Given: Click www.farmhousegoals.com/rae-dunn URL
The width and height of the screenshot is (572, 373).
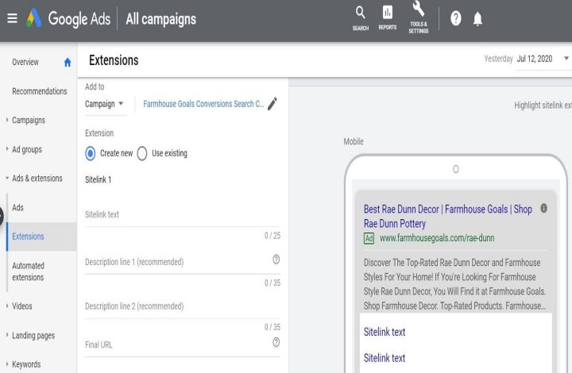Looking at the screenshot, I should coord(437,238).
